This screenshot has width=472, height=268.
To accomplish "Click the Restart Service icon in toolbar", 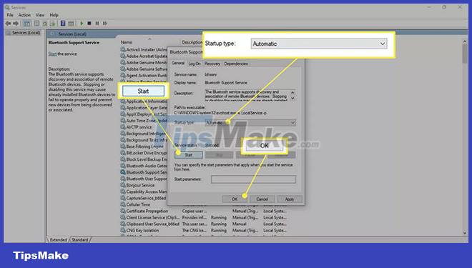I will (104, 23).
